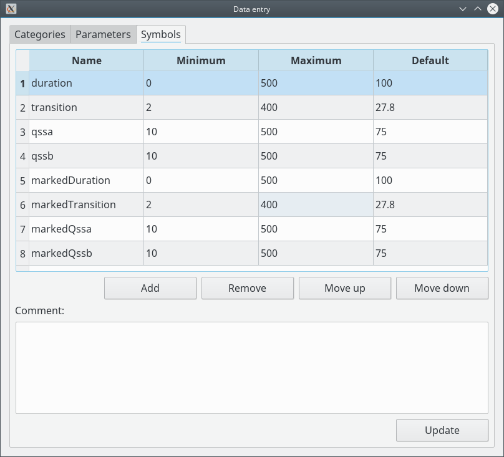This screenshot has width=504, height=457.
Task: Select the 'qssb' name cell
Action: [x=87, y=156]
